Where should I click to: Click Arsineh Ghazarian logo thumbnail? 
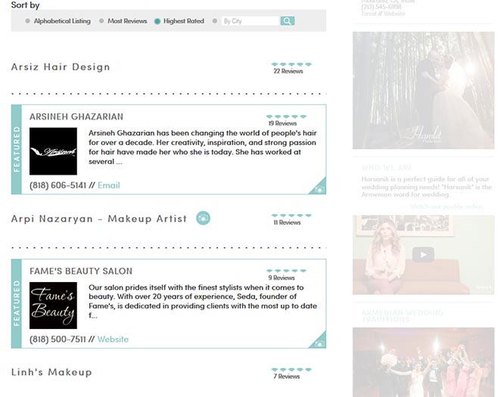coord(53,151)
